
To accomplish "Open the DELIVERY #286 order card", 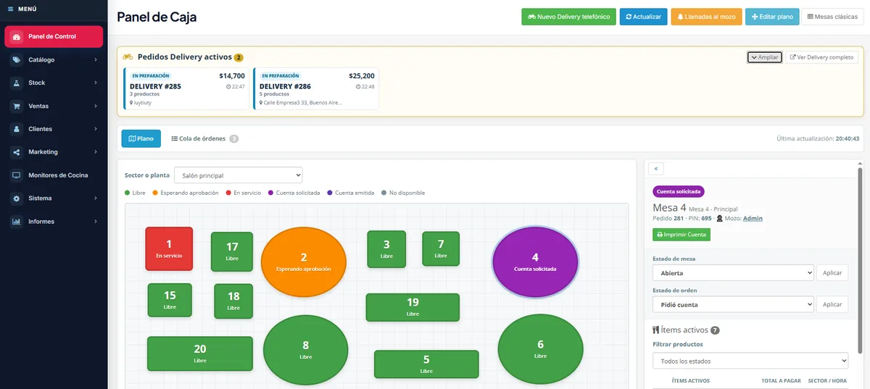I will (316, 88).
